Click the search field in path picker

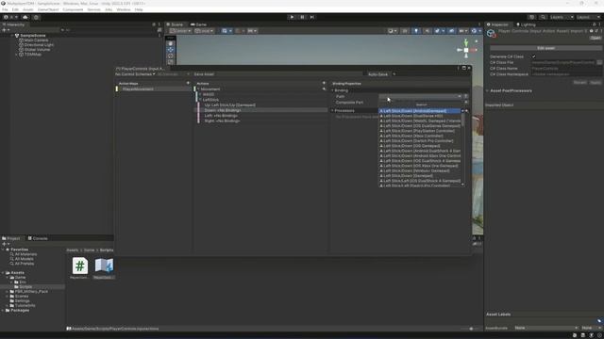421,105
